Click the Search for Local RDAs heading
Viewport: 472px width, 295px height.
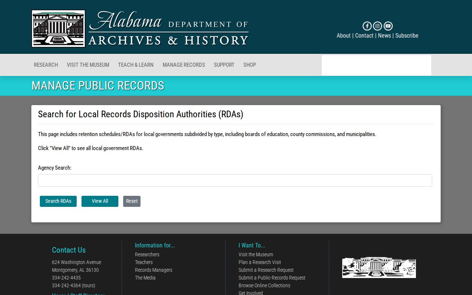pos(140,114)
